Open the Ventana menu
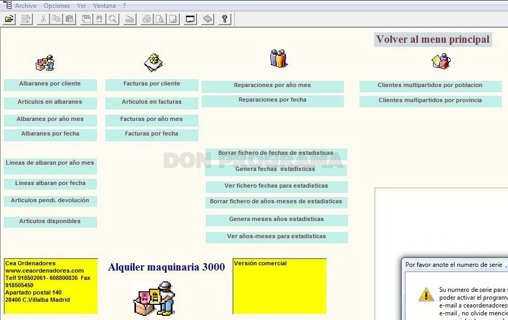The image size is (508, 320). [x=104, y=6]
